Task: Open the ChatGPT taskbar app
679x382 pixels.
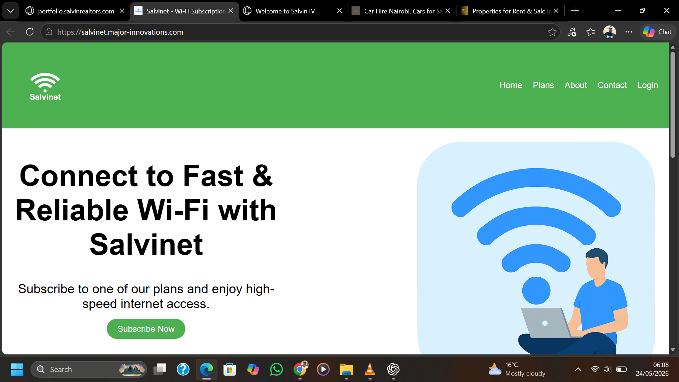Action: click(x=393, y=369)
